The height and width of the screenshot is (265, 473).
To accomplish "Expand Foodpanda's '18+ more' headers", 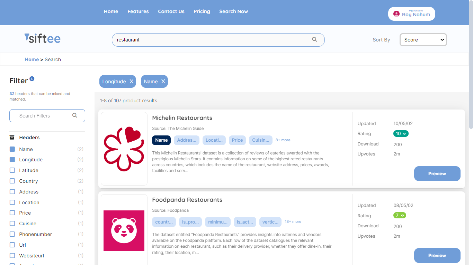I will (293, 221).
